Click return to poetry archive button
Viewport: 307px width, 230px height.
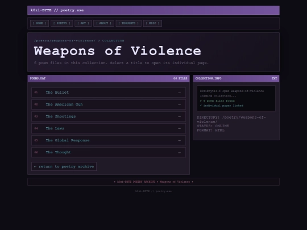[64, 166]
